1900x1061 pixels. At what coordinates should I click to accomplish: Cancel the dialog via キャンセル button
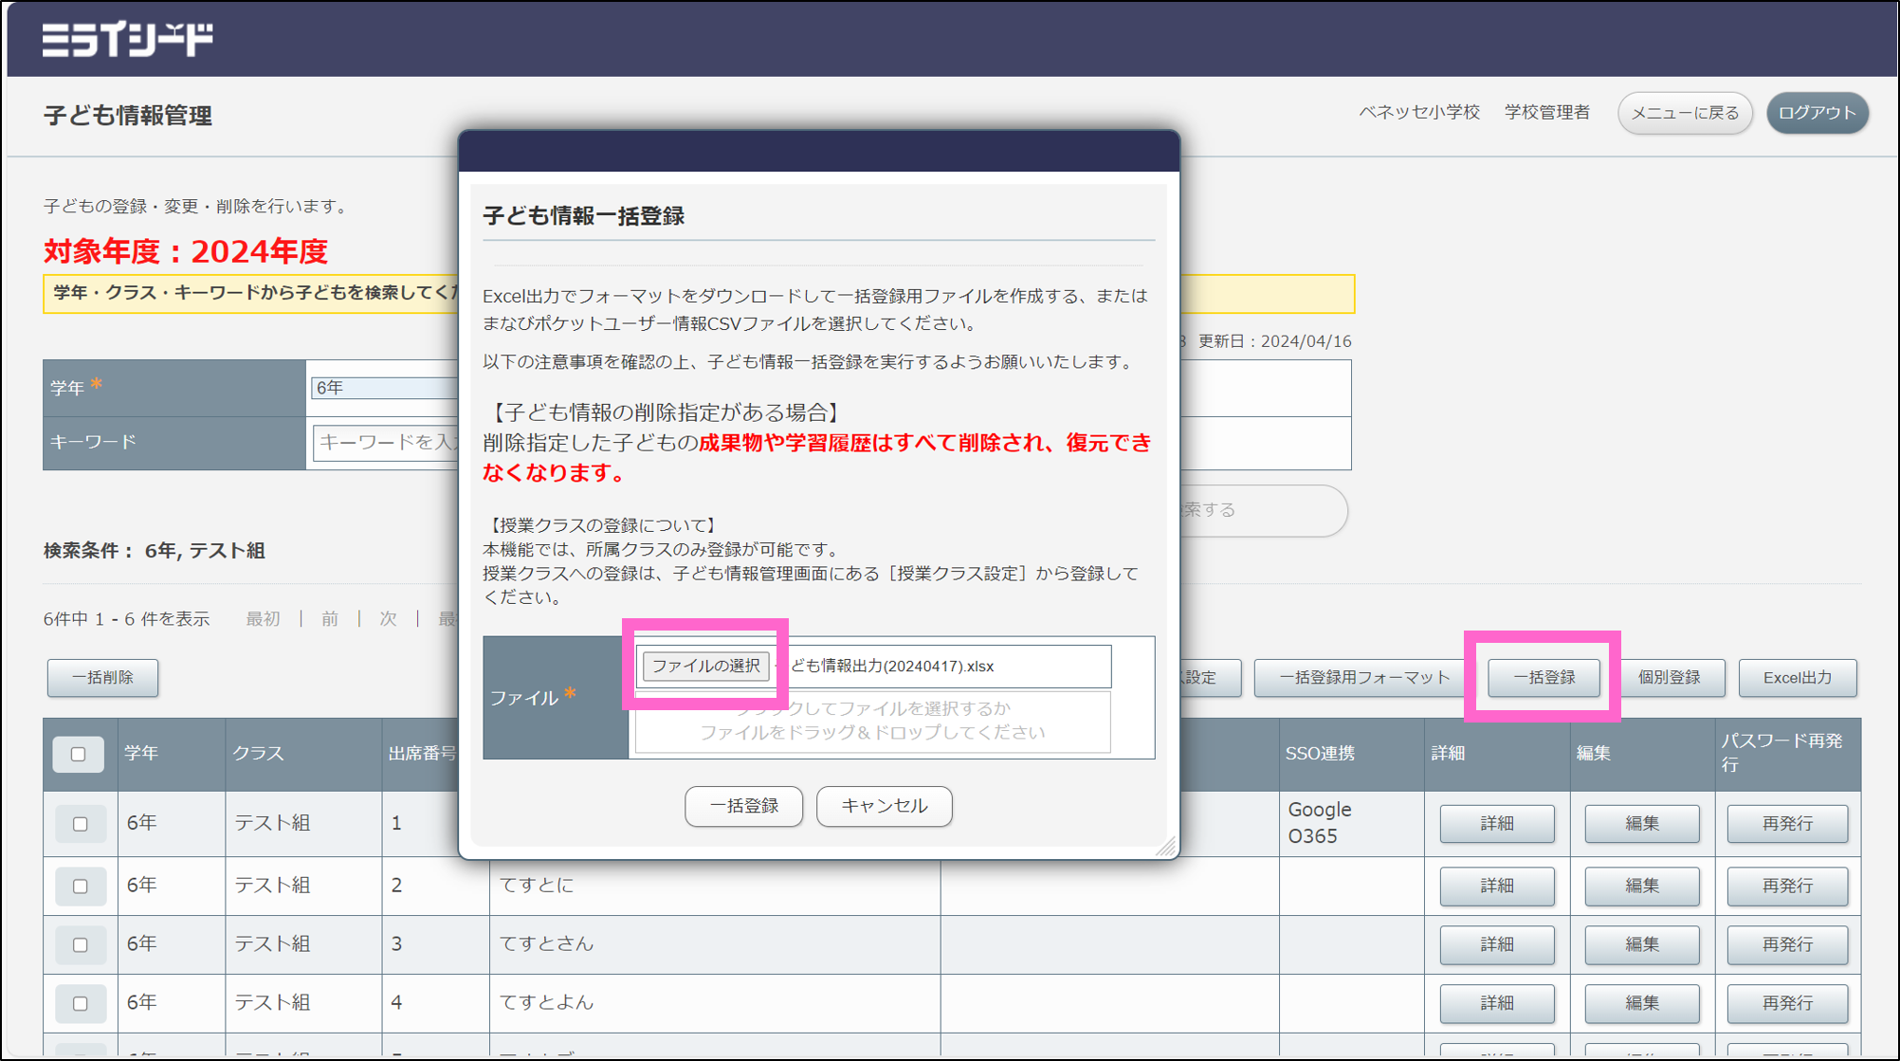click(884, 806)
